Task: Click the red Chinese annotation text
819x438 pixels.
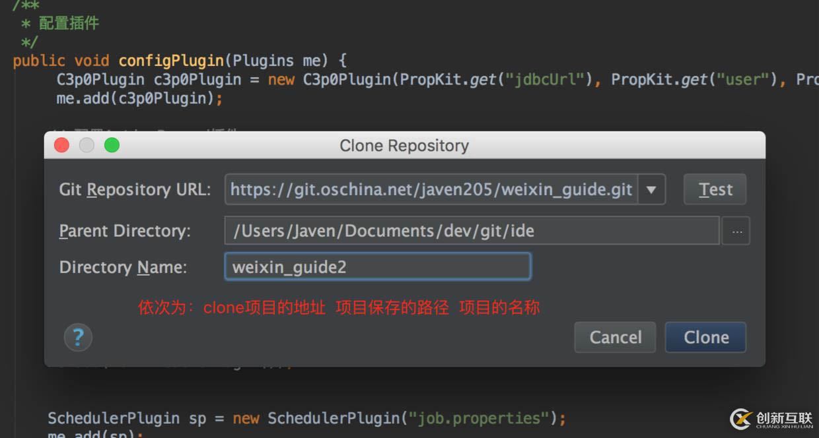Action: click(x=338, y=307)
